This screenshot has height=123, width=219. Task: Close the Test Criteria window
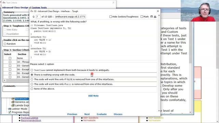coord(113,2)
